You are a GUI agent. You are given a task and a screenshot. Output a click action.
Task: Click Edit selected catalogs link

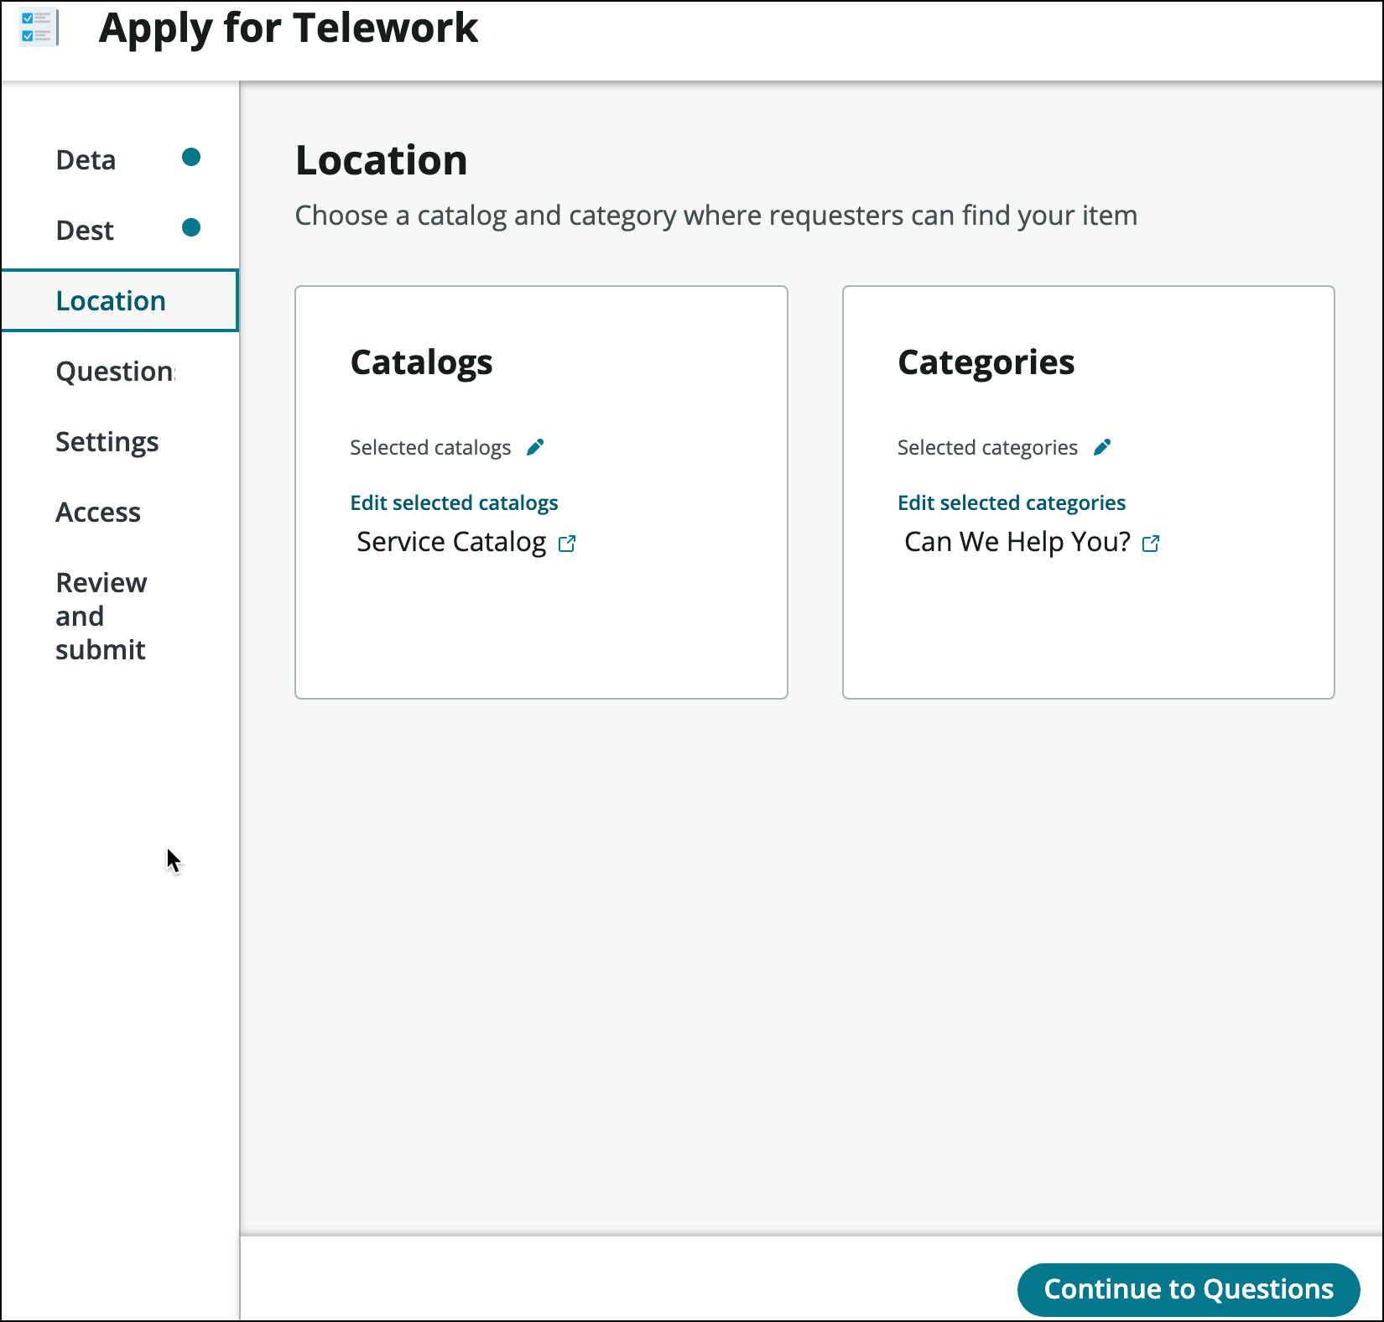click(x=454, y=502)
